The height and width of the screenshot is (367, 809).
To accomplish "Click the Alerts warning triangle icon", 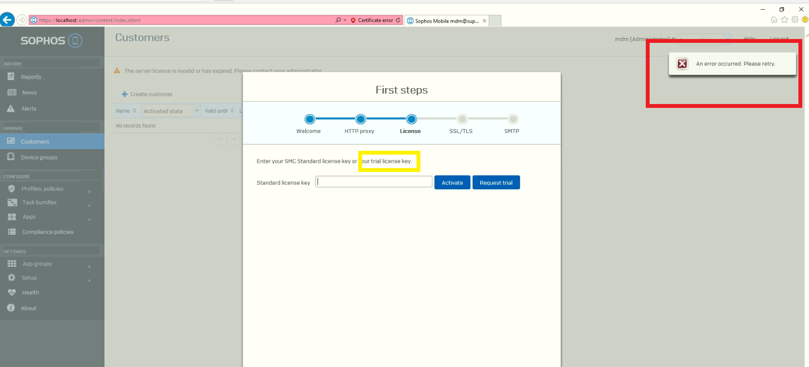I will [x=11, y=108].
